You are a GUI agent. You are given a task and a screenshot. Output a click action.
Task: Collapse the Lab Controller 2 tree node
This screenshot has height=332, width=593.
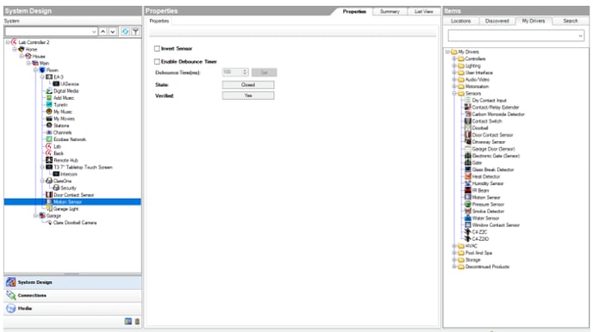[8, 42]
